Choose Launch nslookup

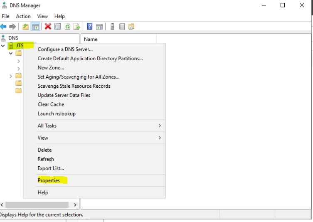[x=94, y=113]
